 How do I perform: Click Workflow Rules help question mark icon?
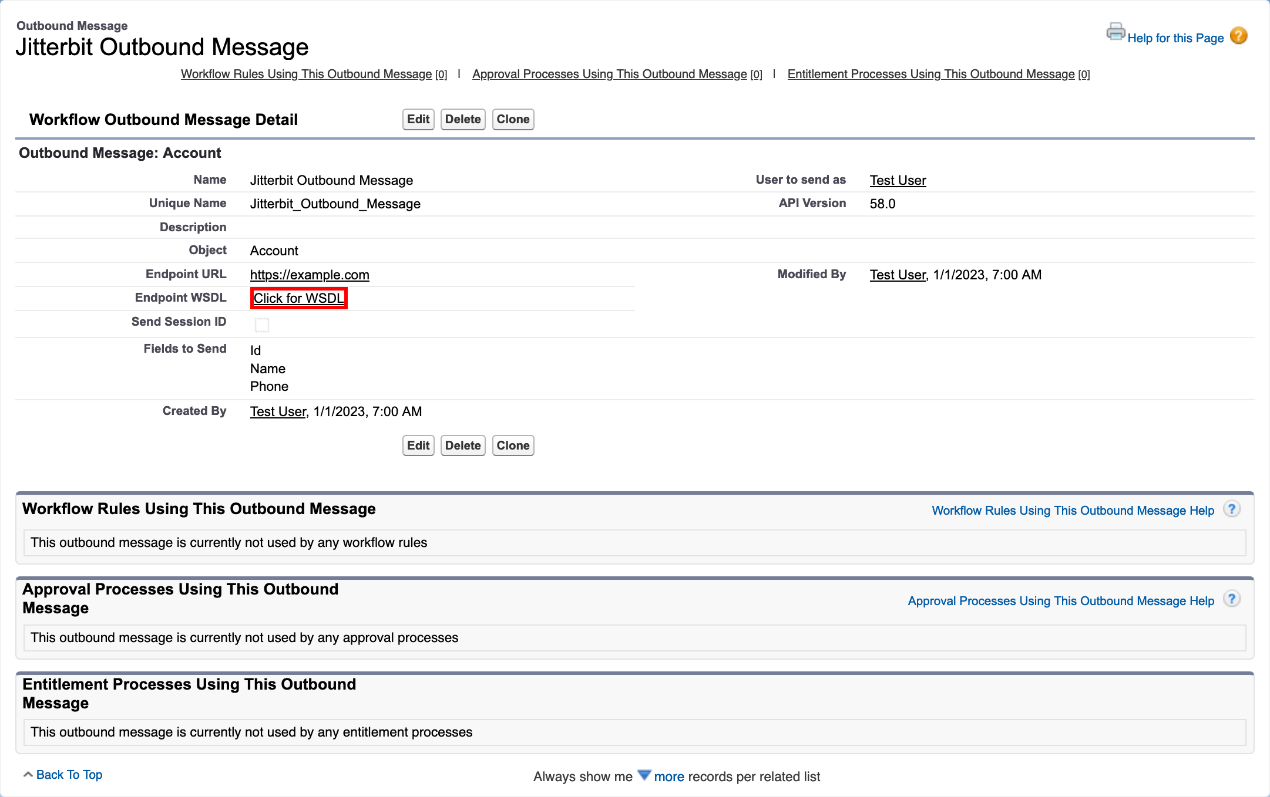[x=1231, y=509]
